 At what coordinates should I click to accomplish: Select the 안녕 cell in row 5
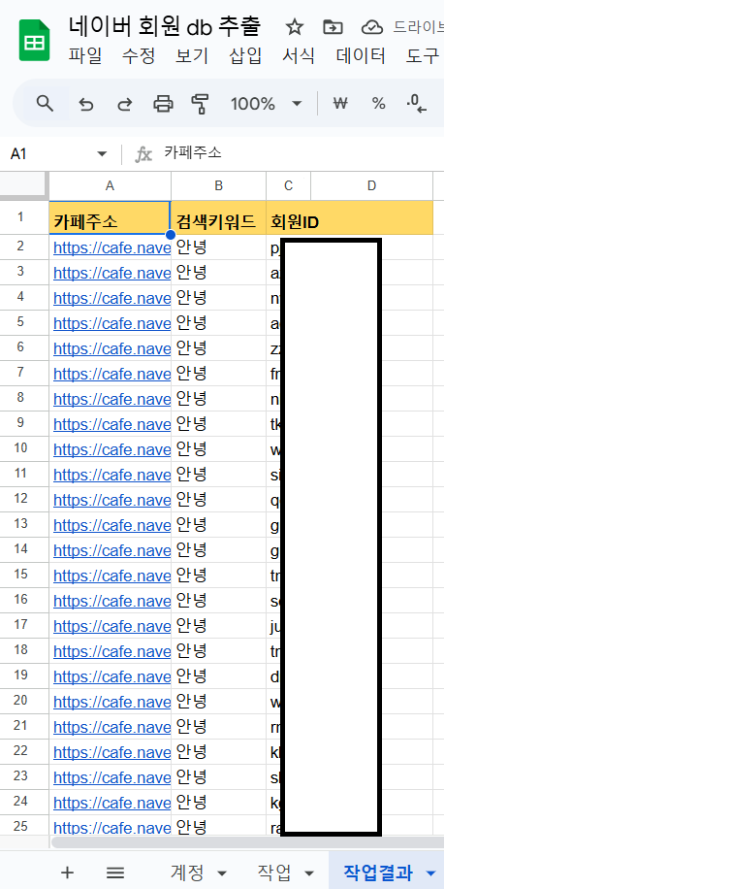218,323
